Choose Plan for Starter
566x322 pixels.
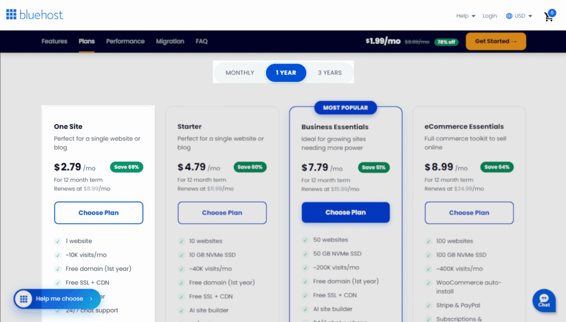pyautogui.click(x=222, y=213)
